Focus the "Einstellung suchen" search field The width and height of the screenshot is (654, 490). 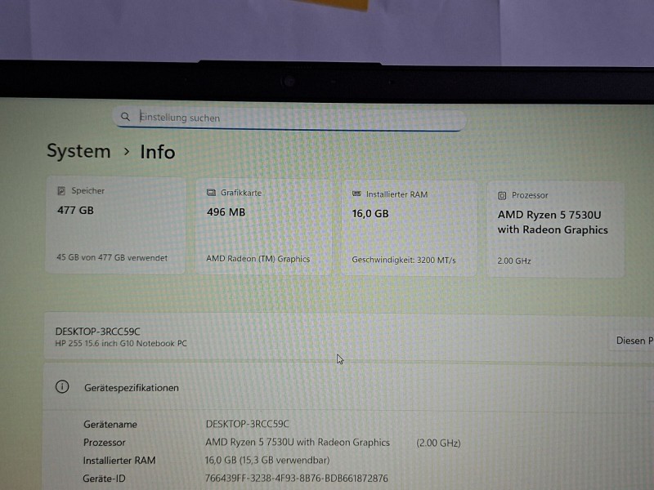click(294, 118)
